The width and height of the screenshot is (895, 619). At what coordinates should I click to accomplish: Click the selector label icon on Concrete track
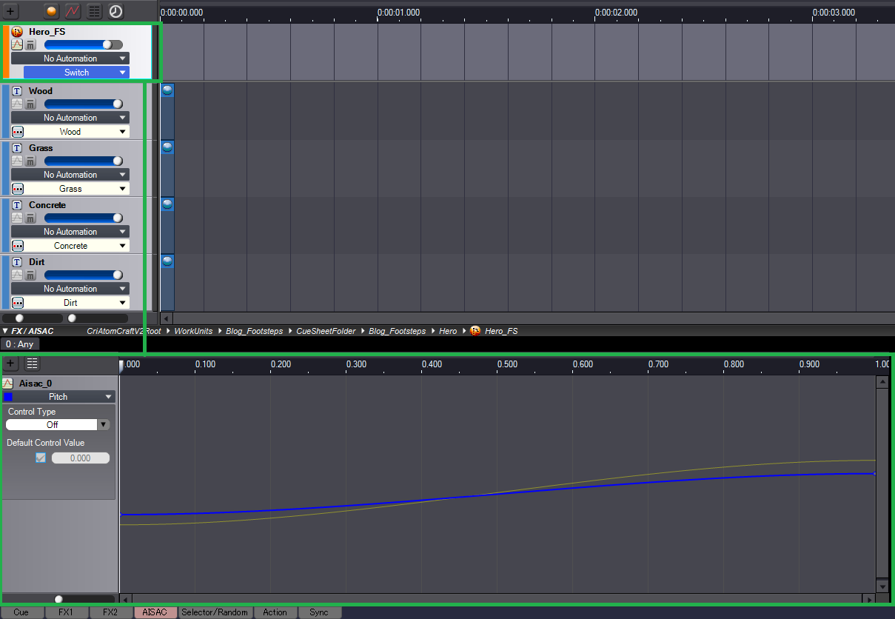pyautogui.click(x=18, y=246)
